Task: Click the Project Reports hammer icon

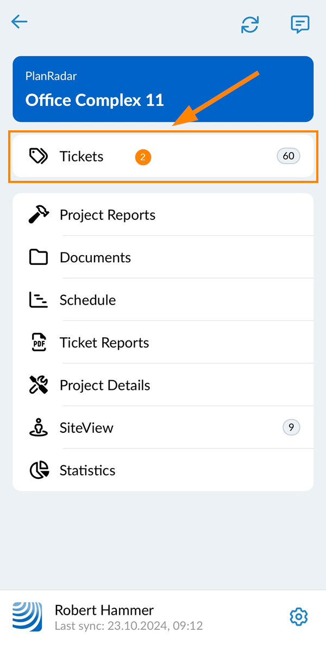Action: pyautogui.click(x=38, y=215)
